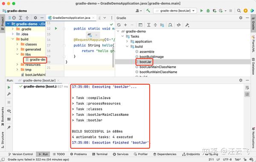Toggle scroll to end in Run console
The height and width of the screenshot is (162, 256).
(x=247, y=94)
